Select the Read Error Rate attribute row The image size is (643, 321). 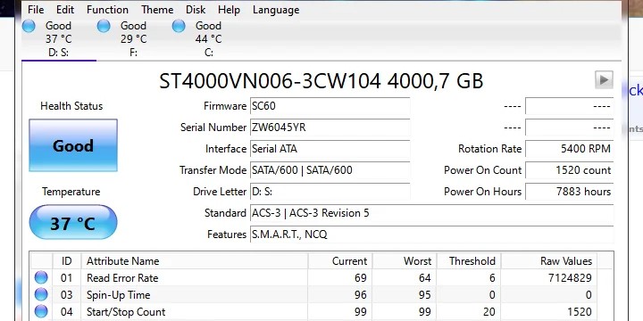(313, 277)
